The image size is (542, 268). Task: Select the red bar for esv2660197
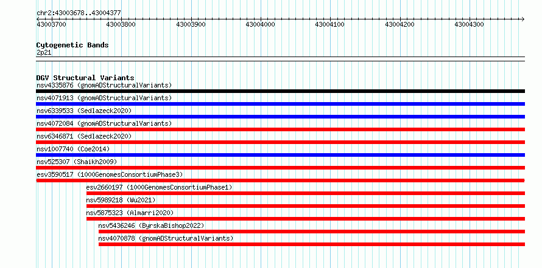pyautogui.click(x=306, y=193)
